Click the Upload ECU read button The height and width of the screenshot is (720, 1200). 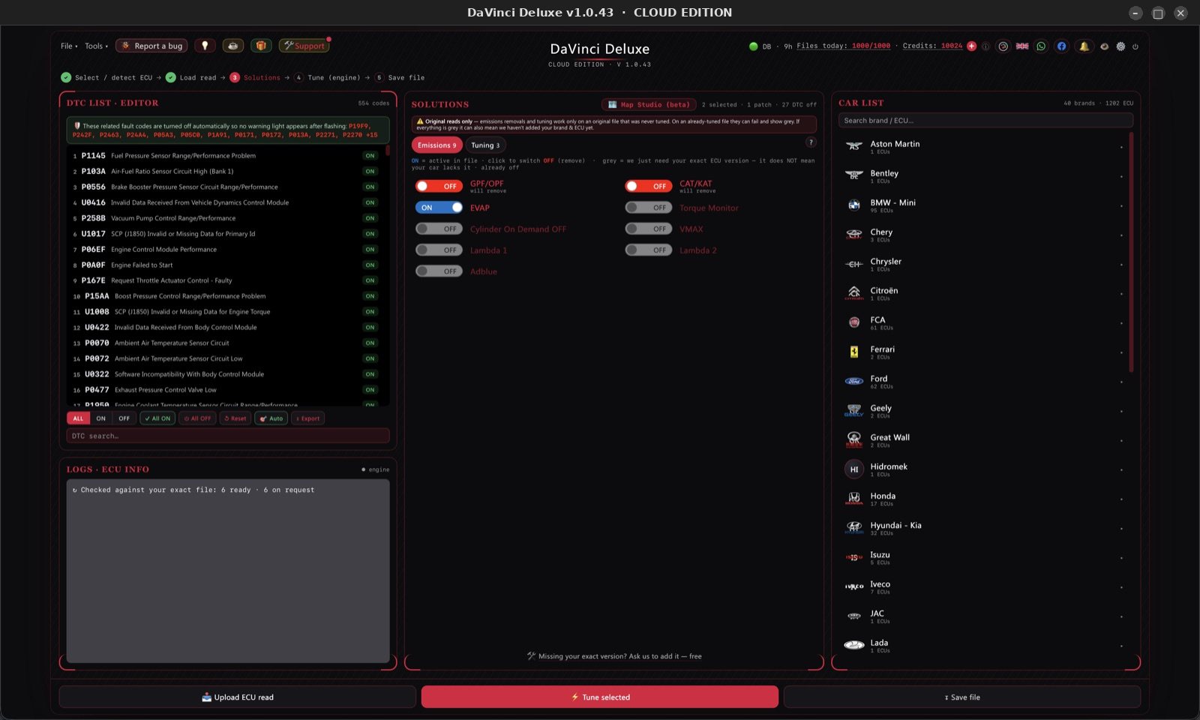pos(238,697)
